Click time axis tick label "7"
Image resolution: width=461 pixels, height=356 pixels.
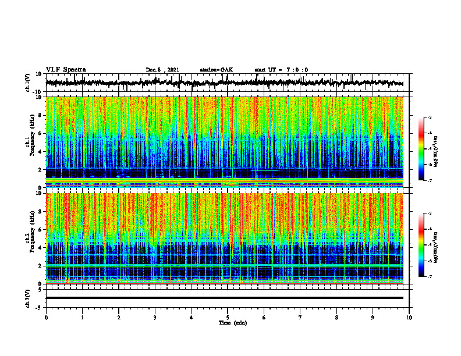pyautogui.click(x=300, y=318)
